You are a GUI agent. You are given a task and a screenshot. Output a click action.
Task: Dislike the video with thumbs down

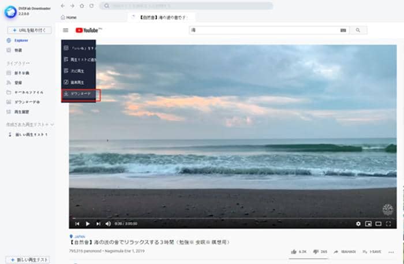(x=320, y=252)
